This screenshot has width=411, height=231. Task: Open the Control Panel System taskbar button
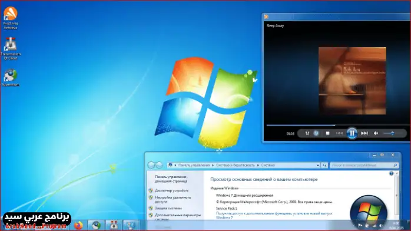131,225
